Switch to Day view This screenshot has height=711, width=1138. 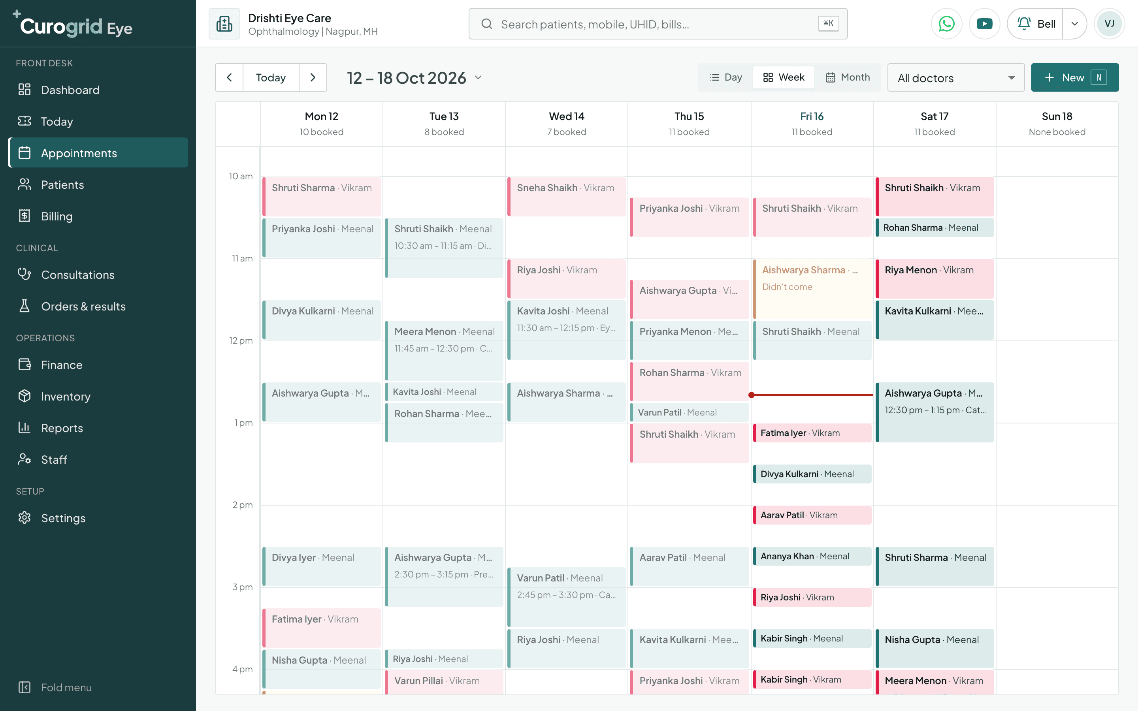[x=725, y=77]
